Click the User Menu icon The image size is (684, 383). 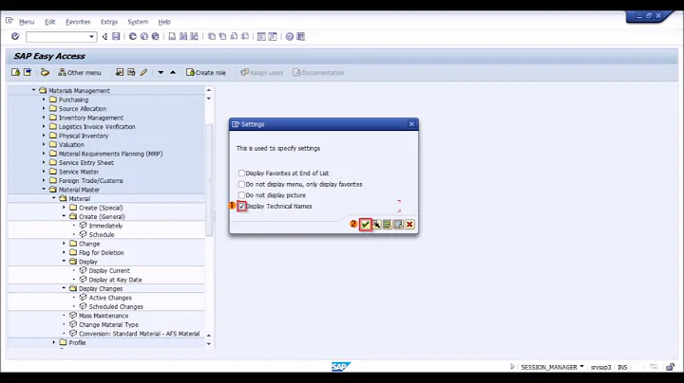tap(16, 72)
